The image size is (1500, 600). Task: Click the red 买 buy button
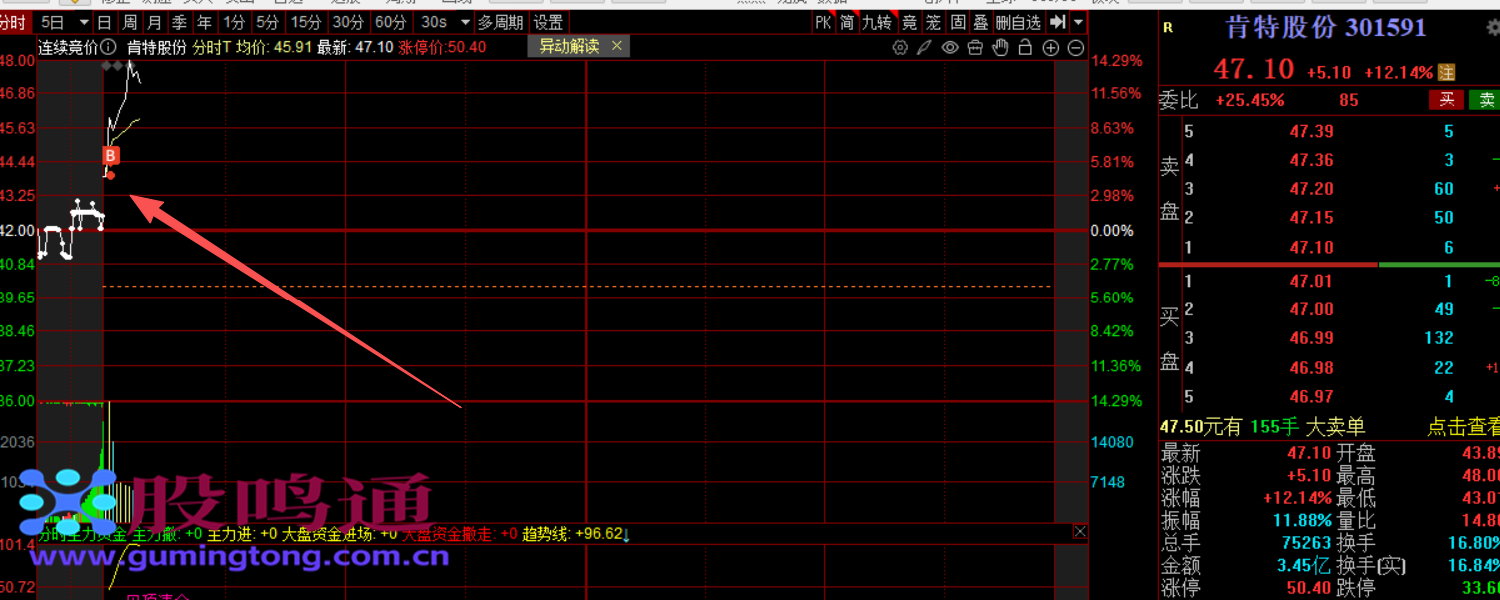[x=1447, y=100]
